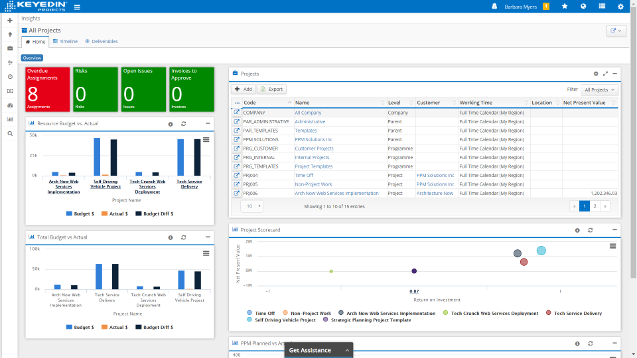Switch to the Home tab
The height and width of the screenshot is (358, 637).
point(35,42)
